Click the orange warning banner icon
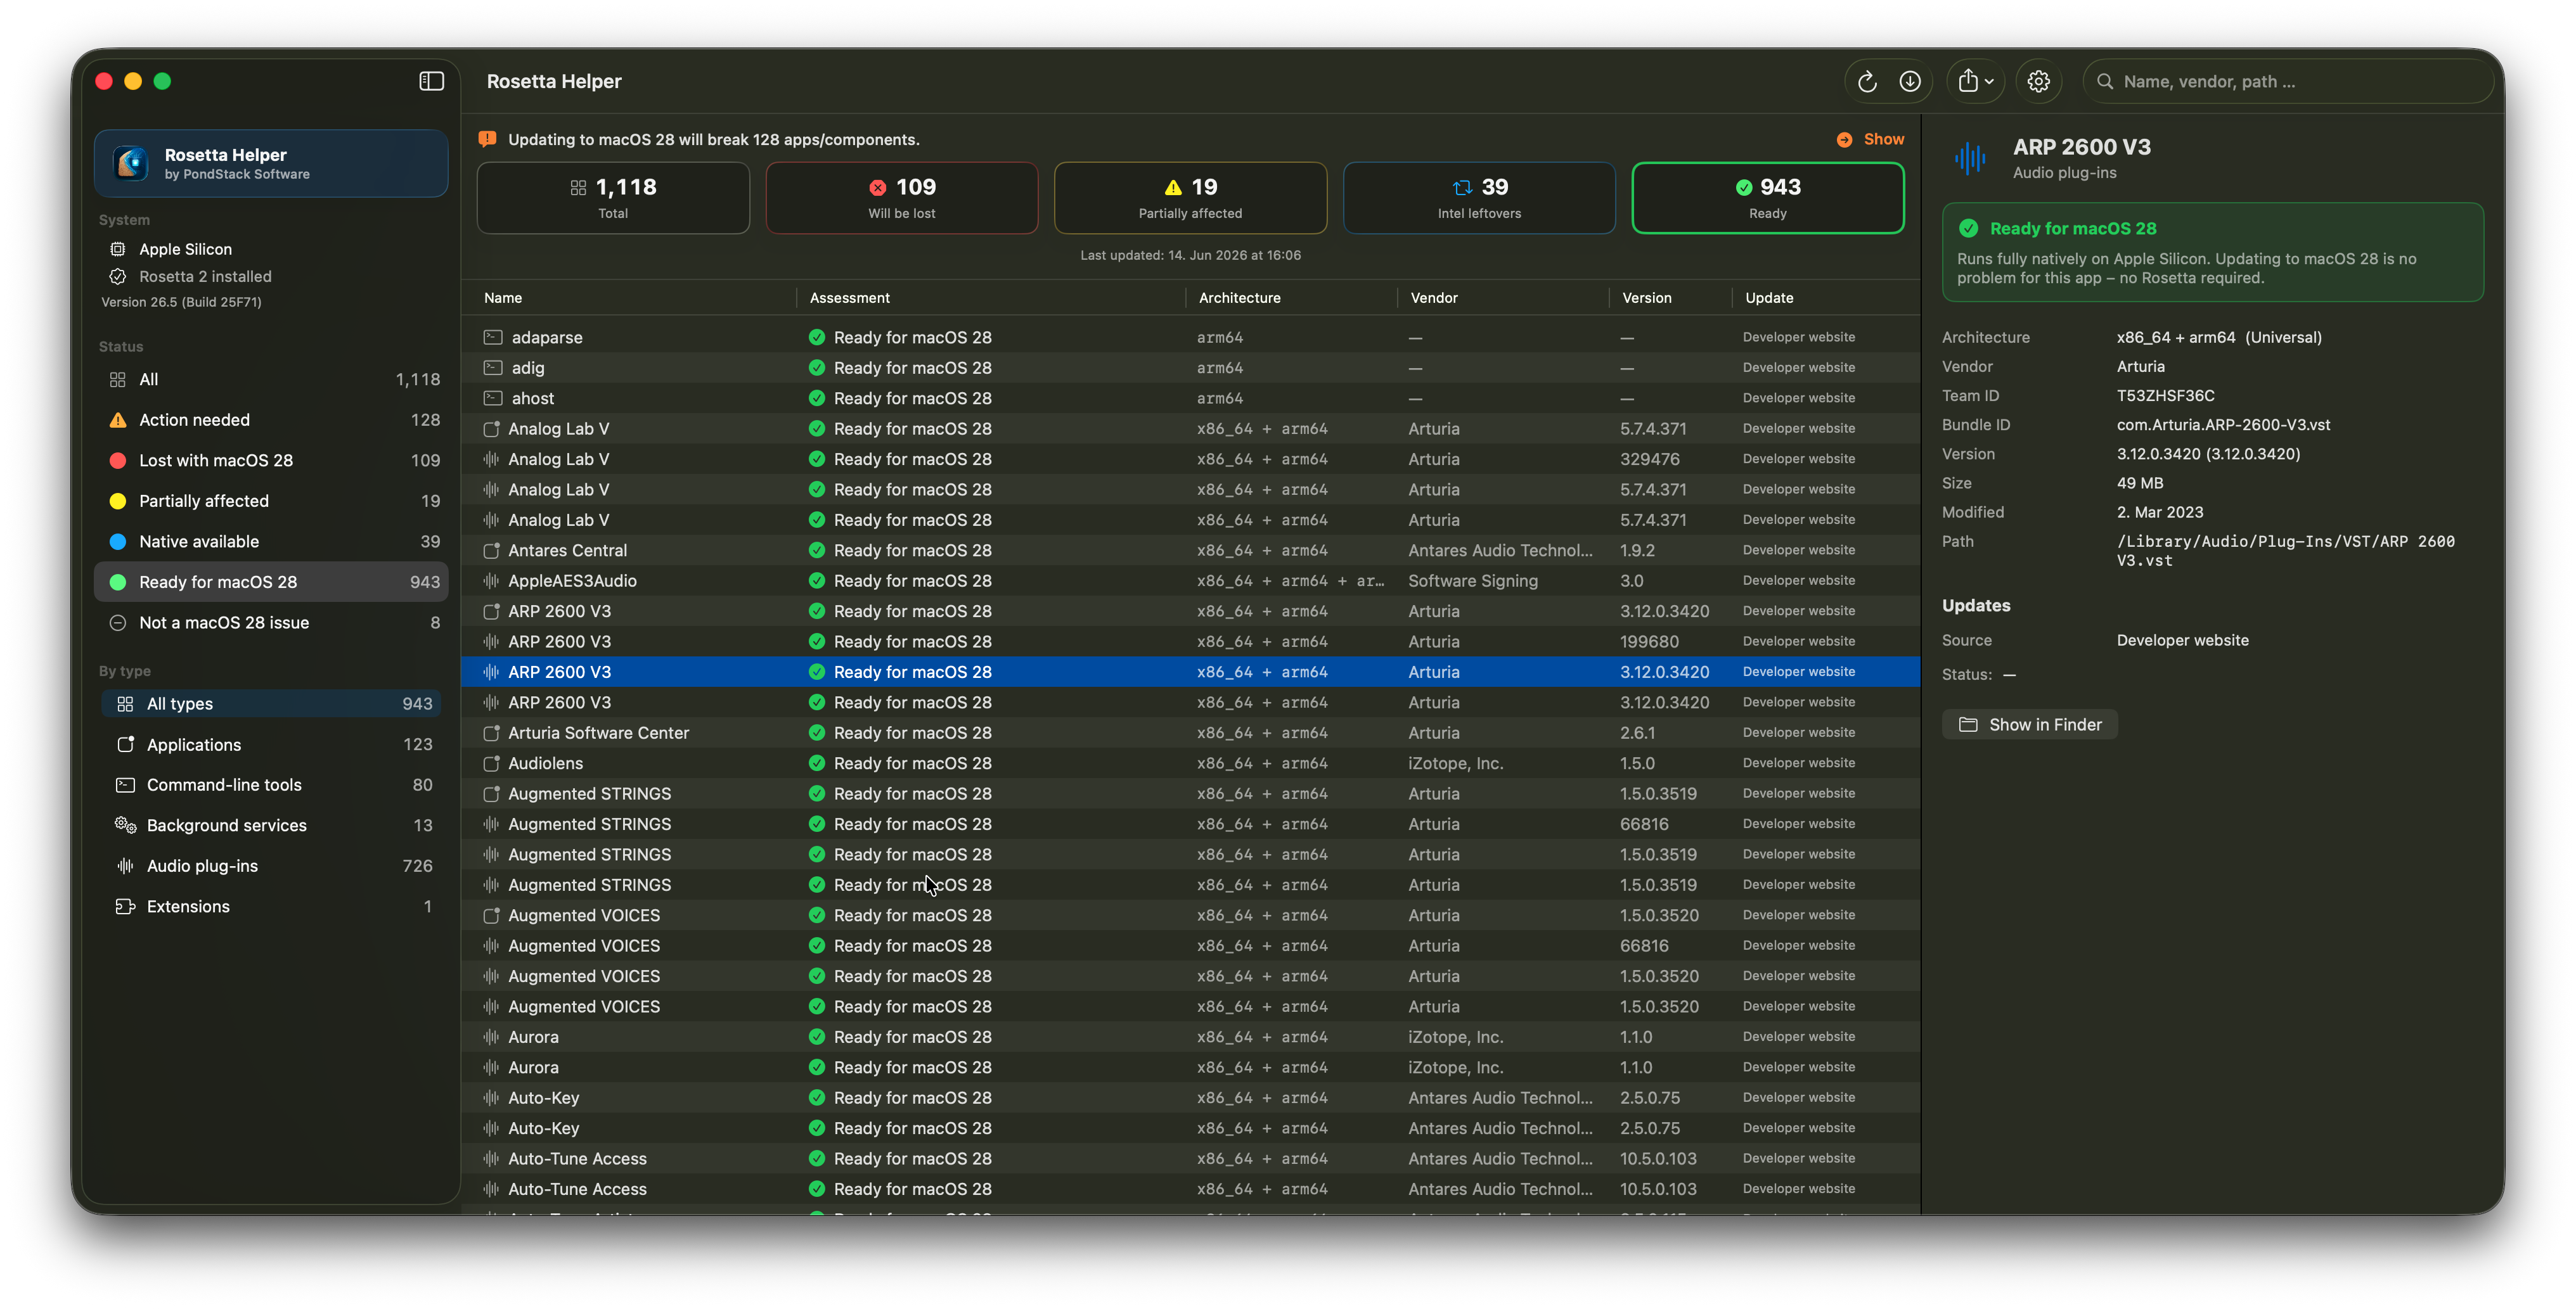The width and height of the screenshot is (2576, 1309). (x=487, y=139)
